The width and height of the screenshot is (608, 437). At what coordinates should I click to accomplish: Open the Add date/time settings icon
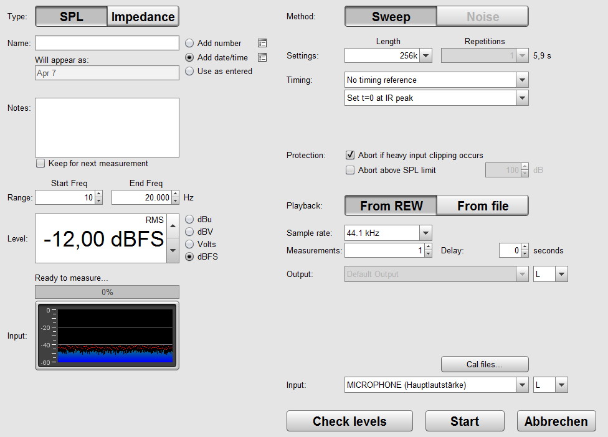pos(262,57)
